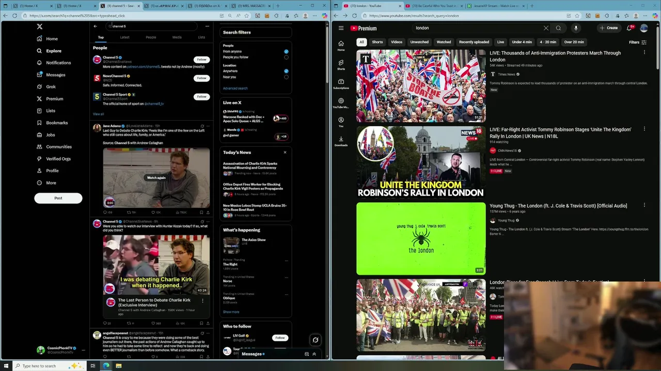
Task: Close the Today's News panel on X
Action: click(285, 153)
